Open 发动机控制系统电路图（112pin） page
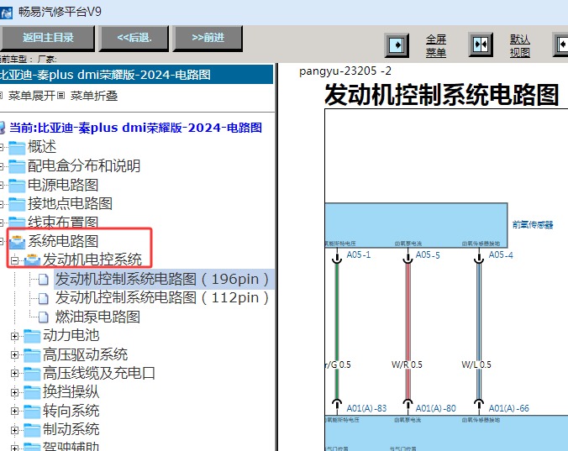The width and height of the screenshot is (568, 451). (162, 297)
